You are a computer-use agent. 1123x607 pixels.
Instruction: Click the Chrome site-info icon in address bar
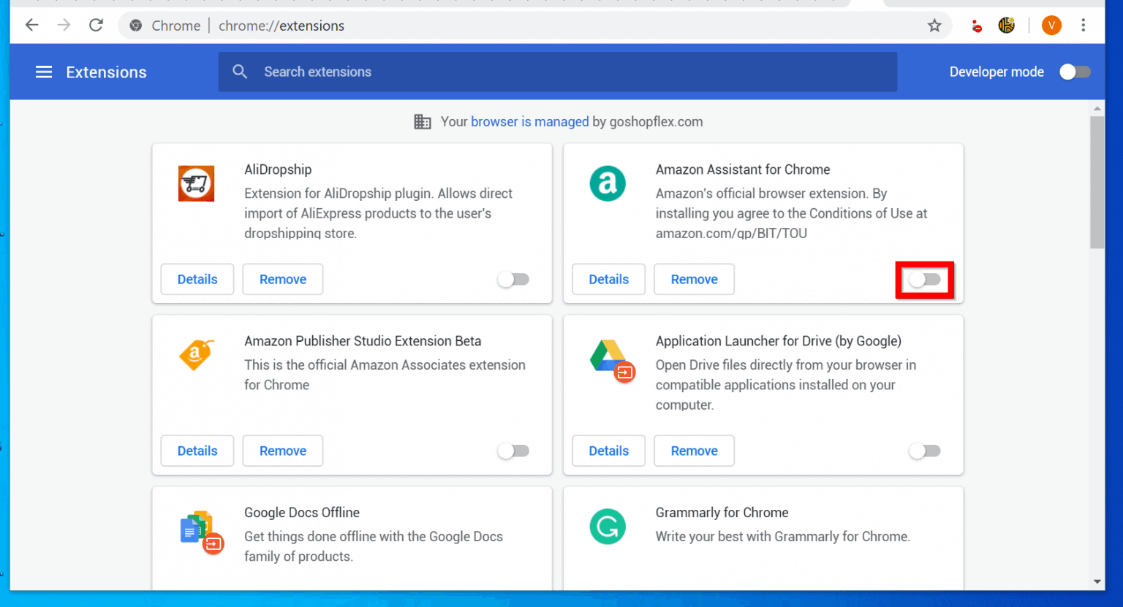coord(135,26)
